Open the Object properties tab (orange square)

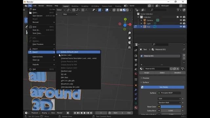point(136,85)
